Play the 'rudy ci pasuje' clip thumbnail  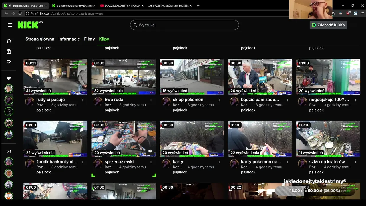[x=55, y=77]
